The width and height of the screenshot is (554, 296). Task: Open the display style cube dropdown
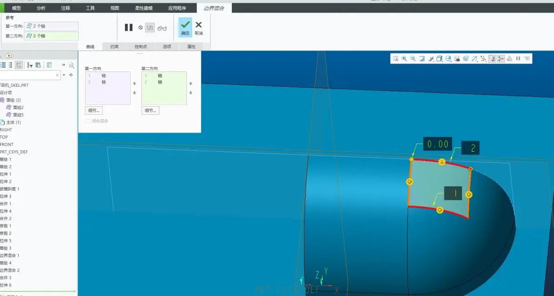click(x=440, y=58)
